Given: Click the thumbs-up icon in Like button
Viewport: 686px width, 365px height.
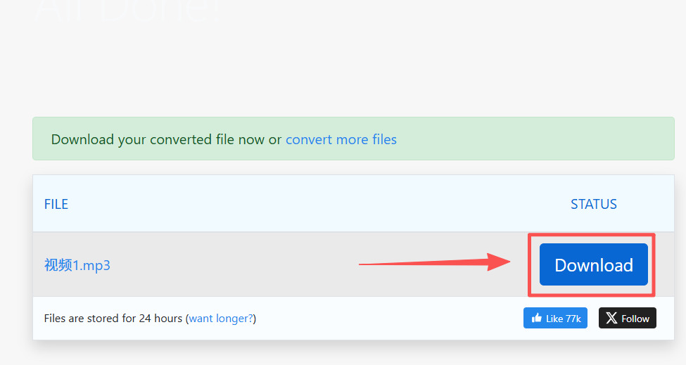Looking at the screenshot, I should (536, 318).
